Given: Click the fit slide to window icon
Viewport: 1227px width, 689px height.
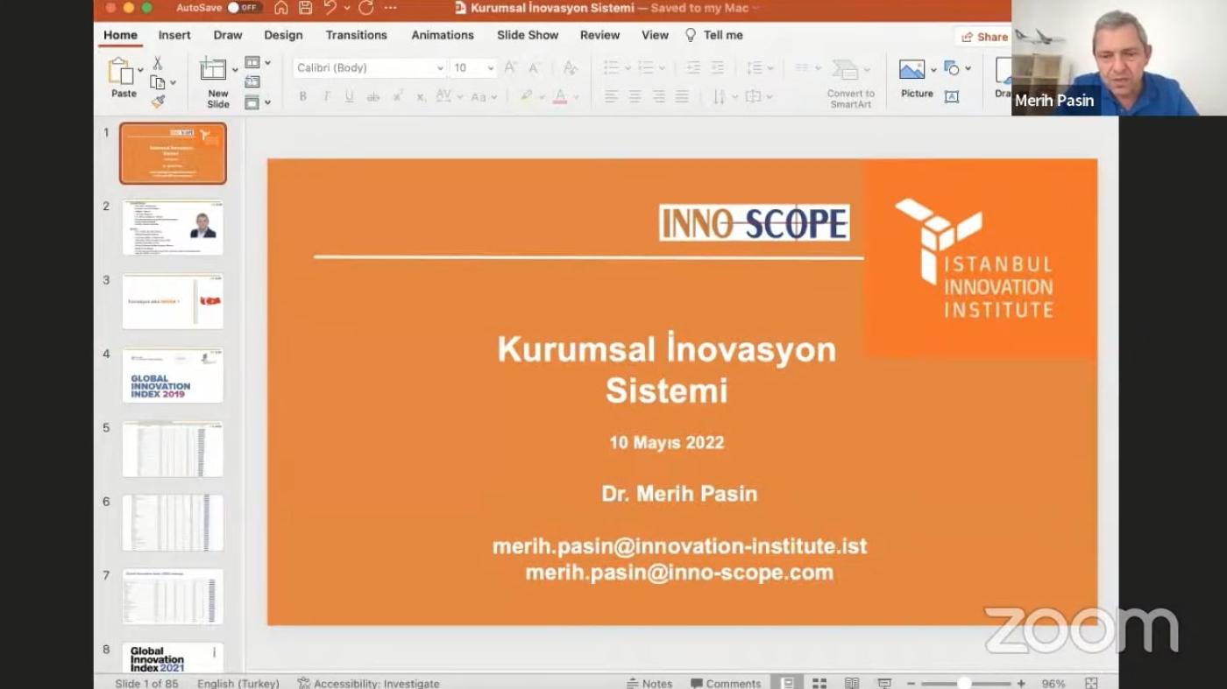Looking at the screenshot, I should (1091, 683).
